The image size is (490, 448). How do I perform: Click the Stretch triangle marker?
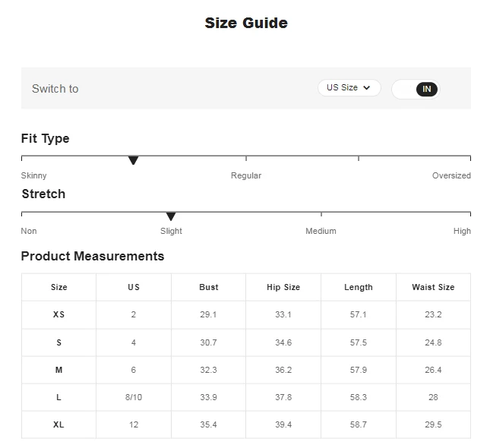(x=171, y=216)
